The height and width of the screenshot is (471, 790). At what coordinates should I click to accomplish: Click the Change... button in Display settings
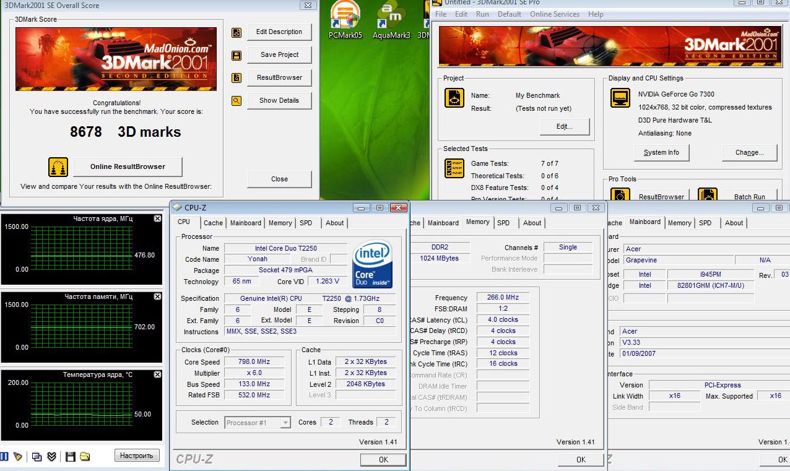749,153
